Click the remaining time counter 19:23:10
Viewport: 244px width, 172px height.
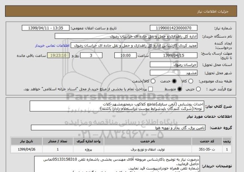pos(58,55)
